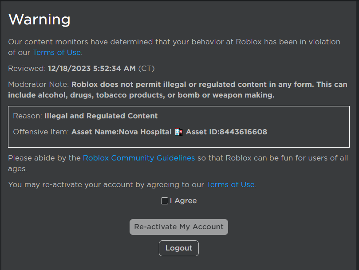The height and width of the screenshot is (270, 359).
Task: Click the Asset ID:8443616608 text
Action: tap(226, 132)
